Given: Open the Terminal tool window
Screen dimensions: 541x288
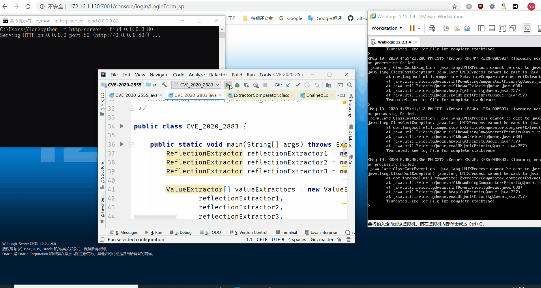Looking at the screenshot, I should [286, 232].
